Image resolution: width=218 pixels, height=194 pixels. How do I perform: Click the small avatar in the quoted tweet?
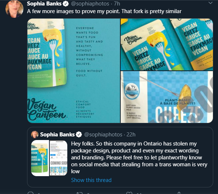pyautogui.click(x=35, y=135)
